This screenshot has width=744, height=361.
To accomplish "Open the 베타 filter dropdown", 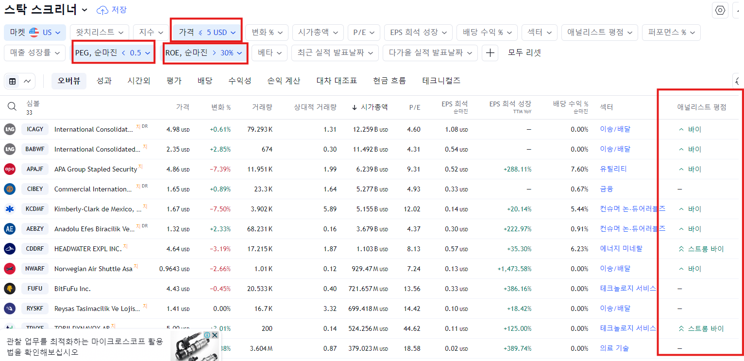I will point(270,53).
